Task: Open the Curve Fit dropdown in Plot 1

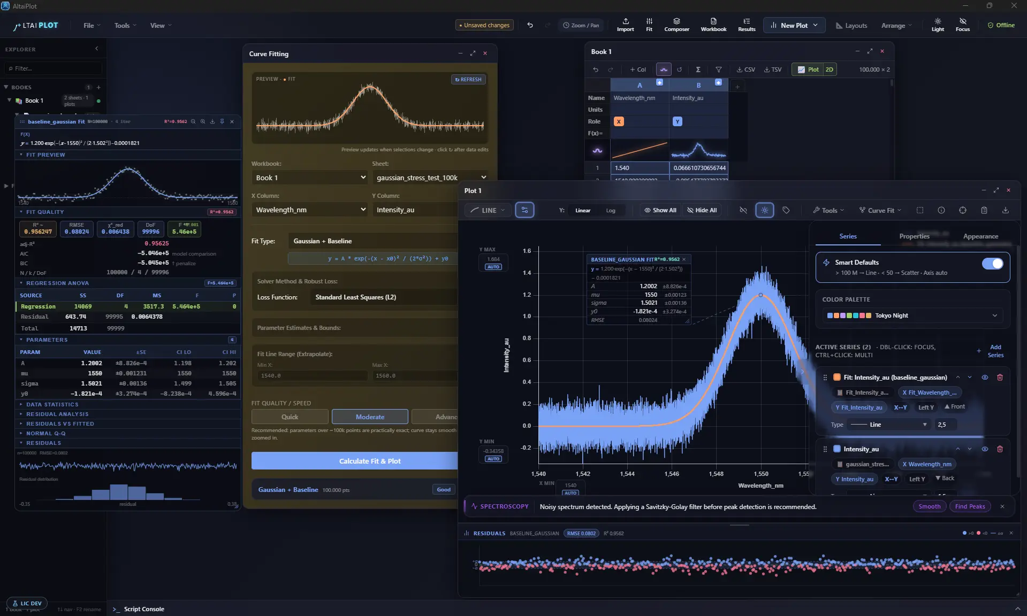Action: pyautogui.click(x=880, y=210)
